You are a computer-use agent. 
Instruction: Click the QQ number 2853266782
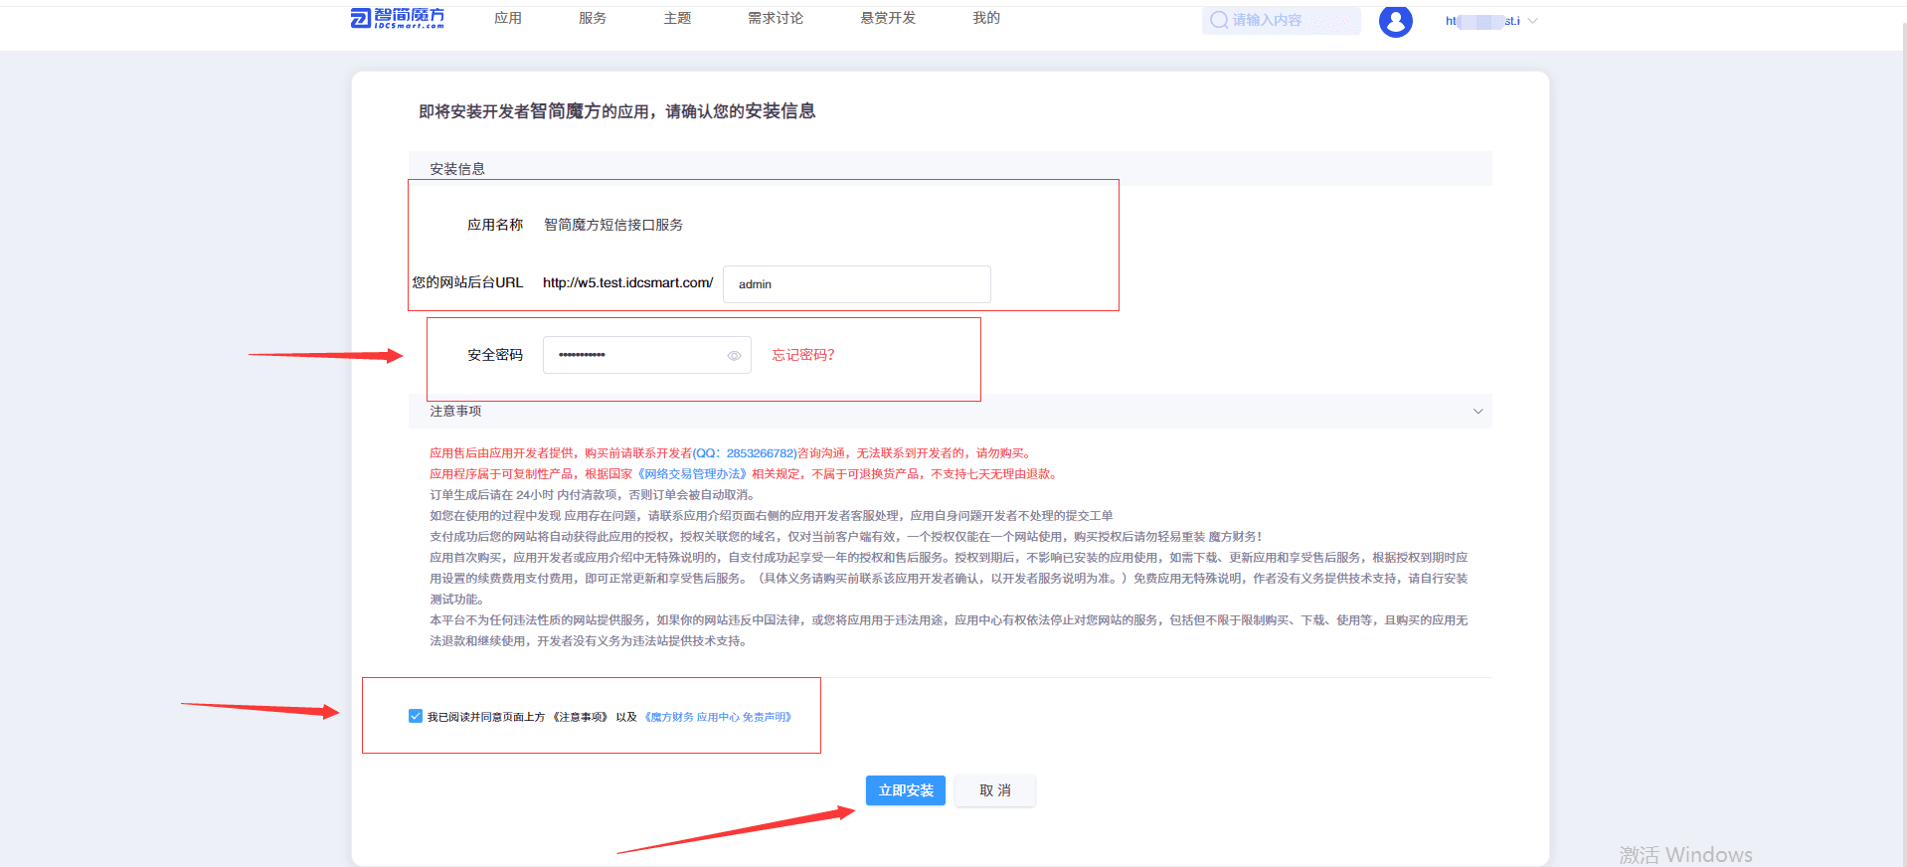click(762, 453)
